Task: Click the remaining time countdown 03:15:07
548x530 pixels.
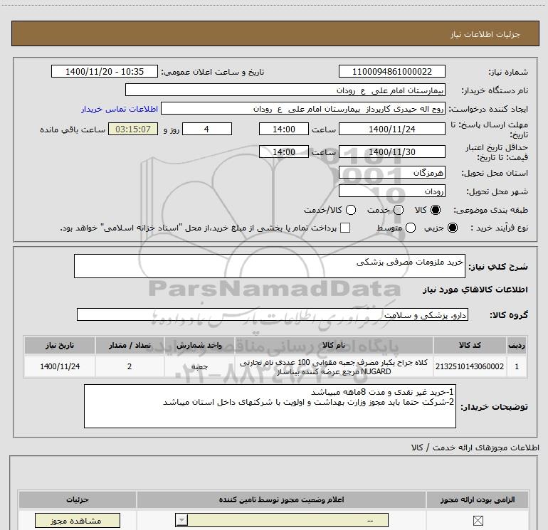Action: coord(133,129)
